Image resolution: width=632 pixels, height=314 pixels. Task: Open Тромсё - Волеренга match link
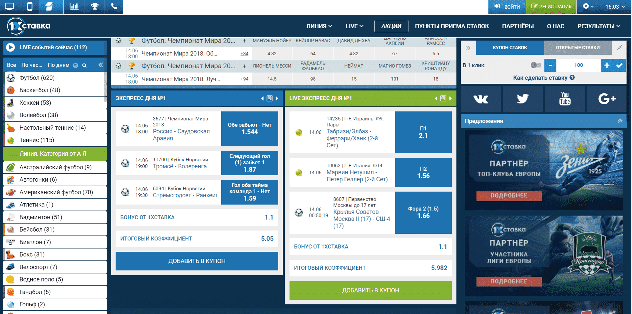coord(180,166)
